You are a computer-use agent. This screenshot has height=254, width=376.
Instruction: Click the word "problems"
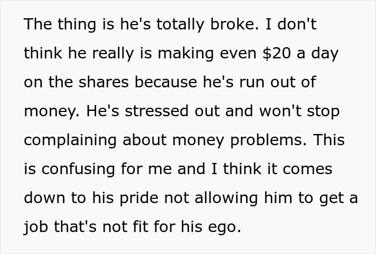click(x=266, y=140)
